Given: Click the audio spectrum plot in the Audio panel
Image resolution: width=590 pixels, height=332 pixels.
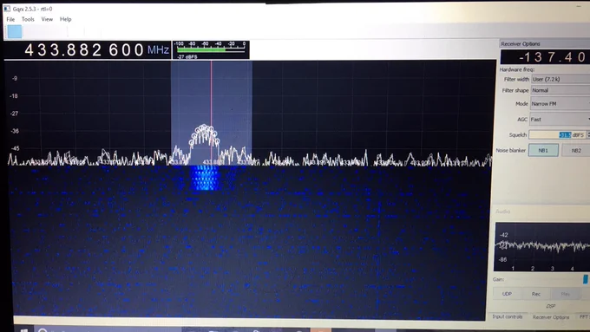Looking at the screenshot, I should (x=542, y=247).
